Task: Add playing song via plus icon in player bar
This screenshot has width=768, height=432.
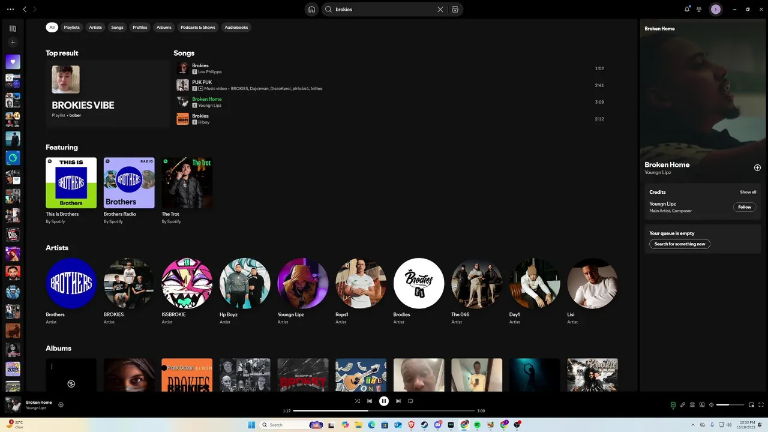Action: (61, 404)
